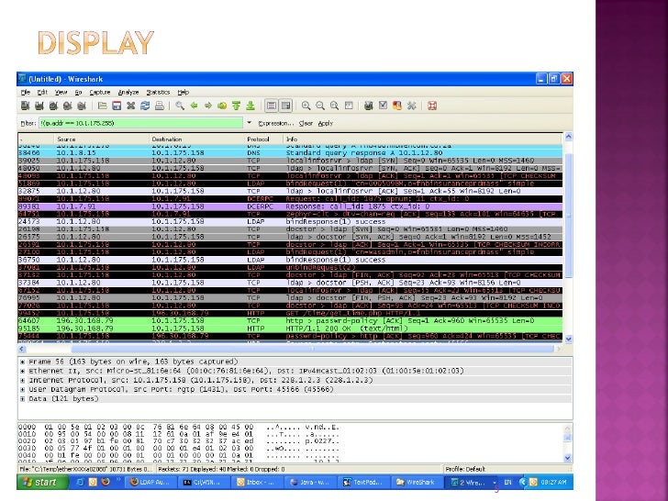The image size is (668, 501).
Task: Open the File menu
Action: click(26, 92)
